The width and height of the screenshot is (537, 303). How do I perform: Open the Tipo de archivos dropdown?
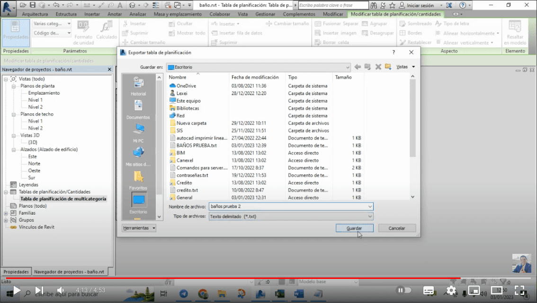[x=369, y=216]
